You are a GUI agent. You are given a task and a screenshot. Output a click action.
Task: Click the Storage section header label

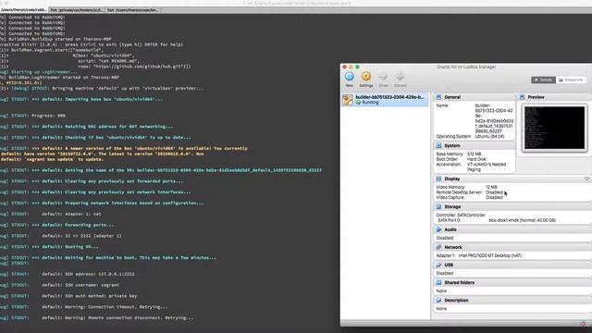tap(452, 207)
